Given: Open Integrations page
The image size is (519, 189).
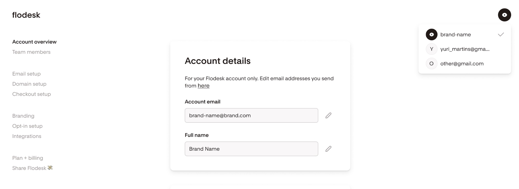Looking at the screenshot, I should [27, 136].
